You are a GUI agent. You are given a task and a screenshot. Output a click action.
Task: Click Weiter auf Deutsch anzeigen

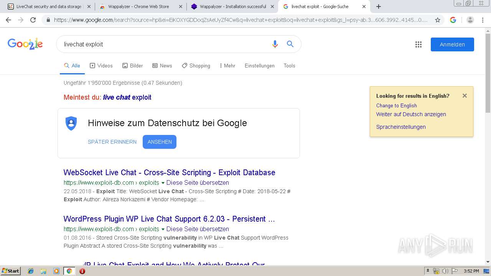411,114
